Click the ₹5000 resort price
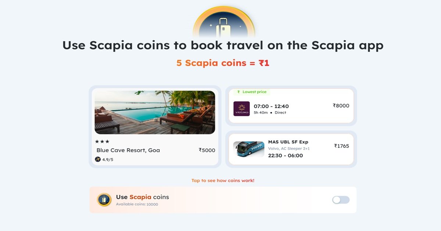The image size is (441, 231). coord(207,150)
